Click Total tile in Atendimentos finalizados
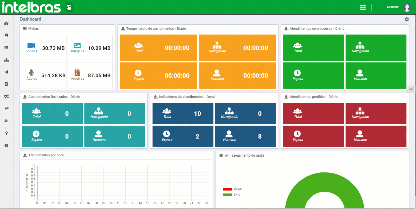Image resolution: width=416 pixels, height=209 pixels. click(x=52, y=114)
